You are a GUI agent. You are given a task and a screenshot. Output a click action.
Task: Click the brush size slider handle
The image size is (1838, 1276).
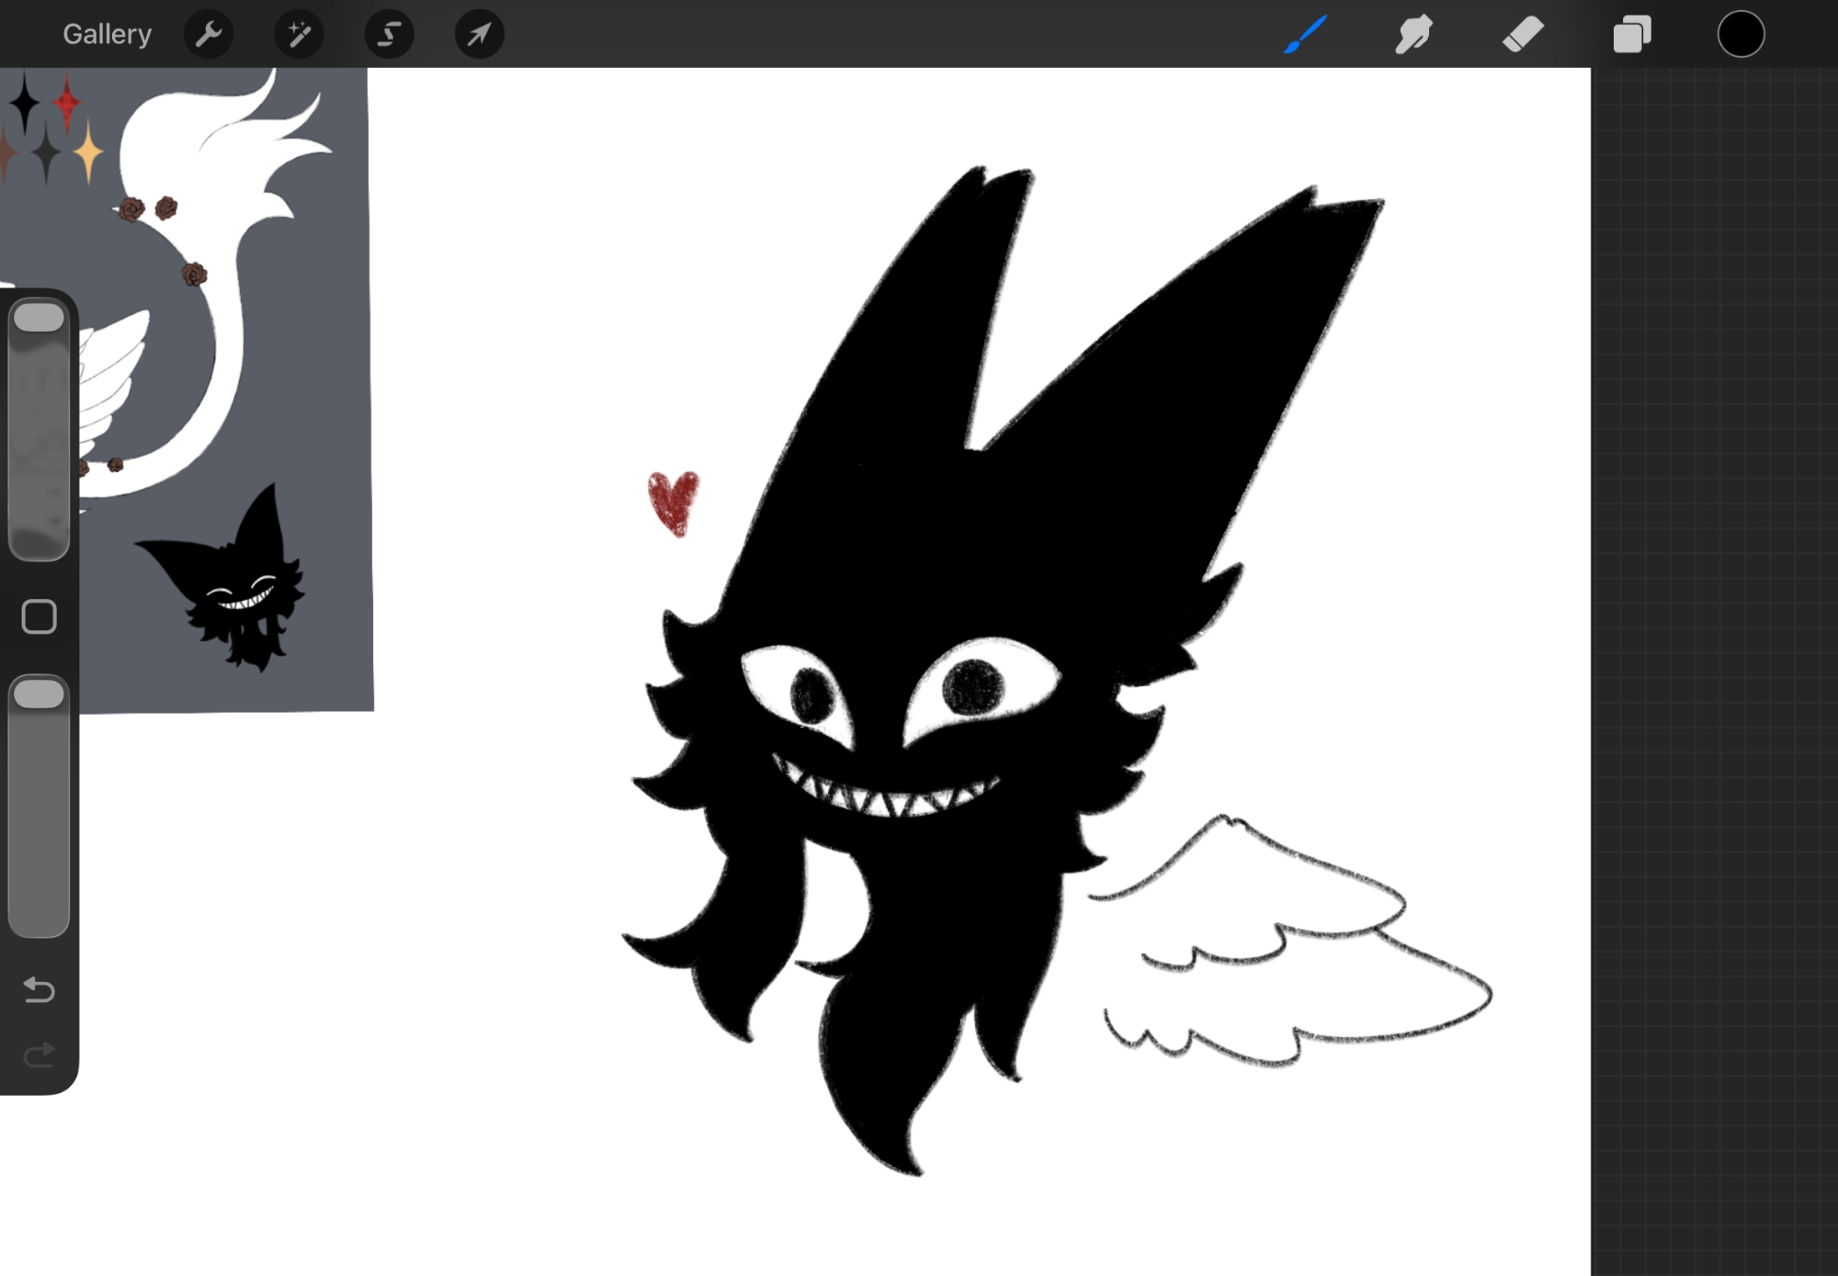39,318
